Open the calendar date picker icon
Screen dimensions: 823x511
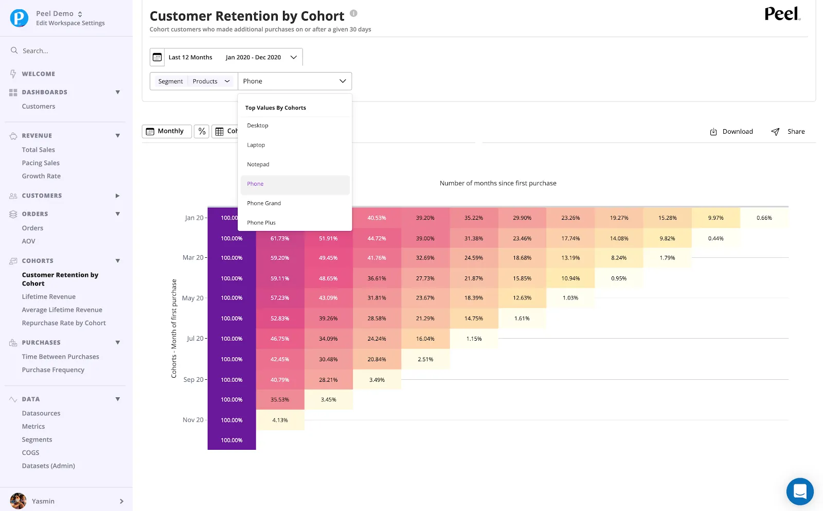157,57
